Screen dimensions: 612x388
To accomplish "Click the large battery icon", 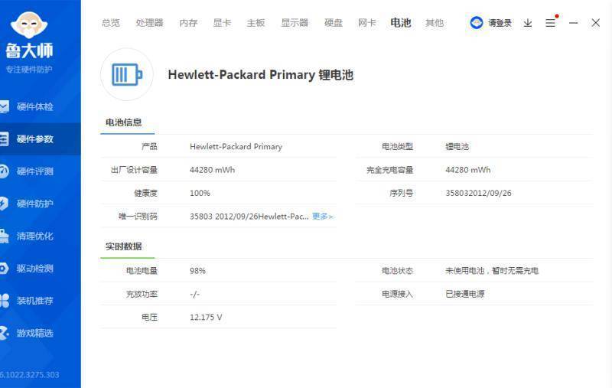I will [x=127, y=74].
